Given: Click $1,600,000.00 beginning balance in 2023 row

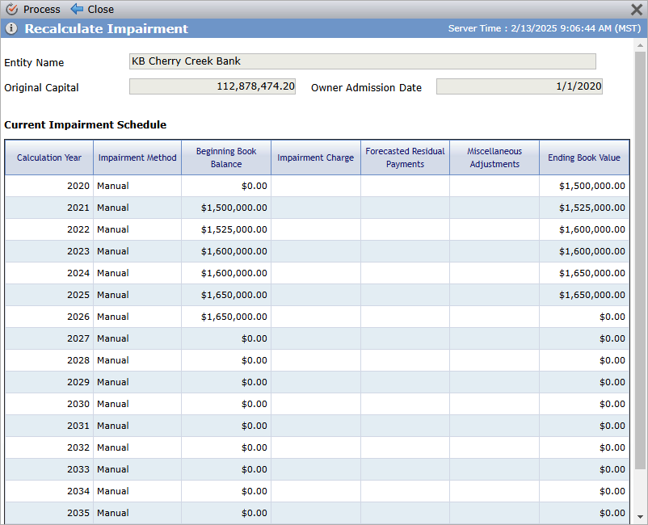Looking at the screenshot, I should coord(234,251).
